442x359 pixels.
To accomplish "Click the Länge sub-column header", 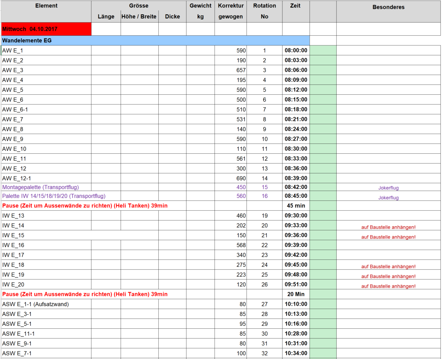I will 106,16.
